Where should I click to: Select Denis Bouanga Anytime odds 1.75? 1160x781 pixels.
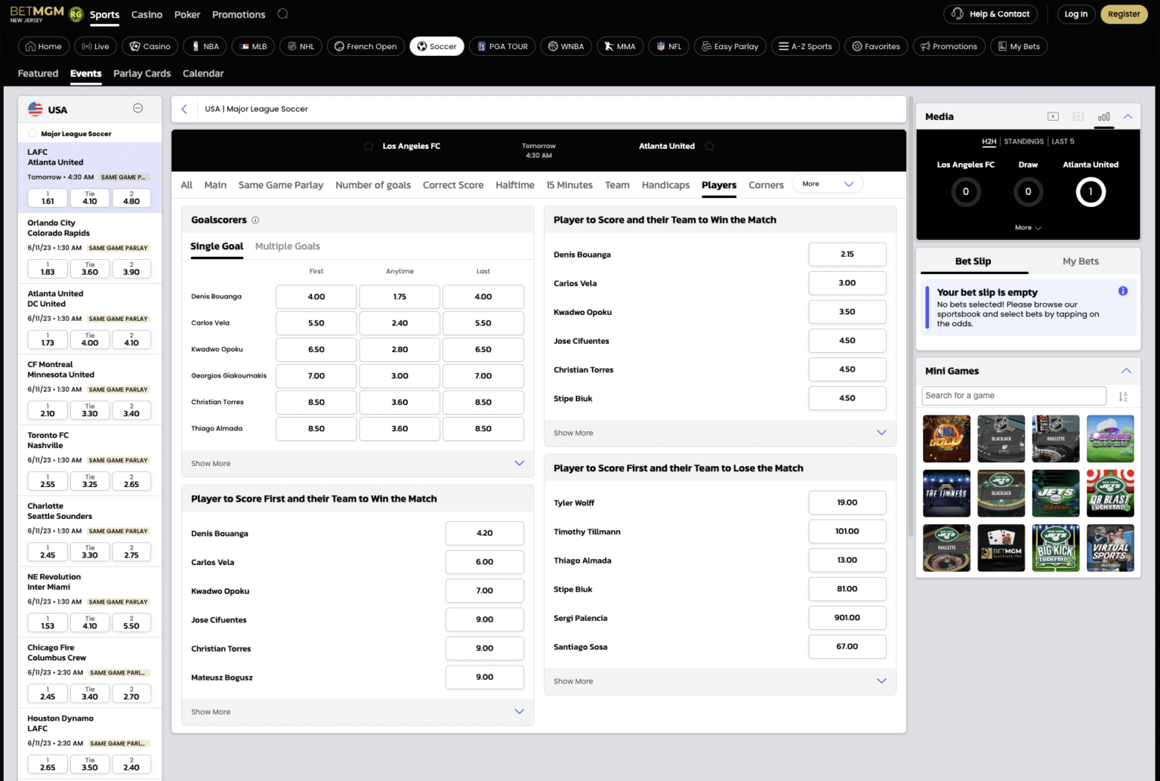(400, 297)
